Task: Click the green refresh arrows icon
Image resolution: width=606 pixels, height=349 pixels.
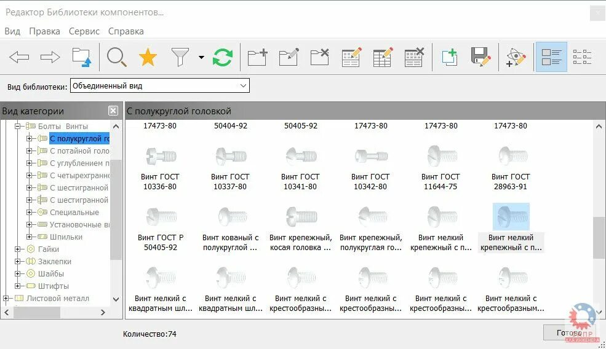Action: click(x=223, y=57)
